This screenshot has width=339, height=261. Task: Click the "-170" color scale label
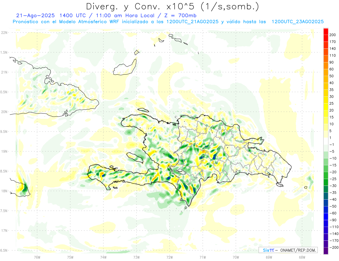point(334,241)
